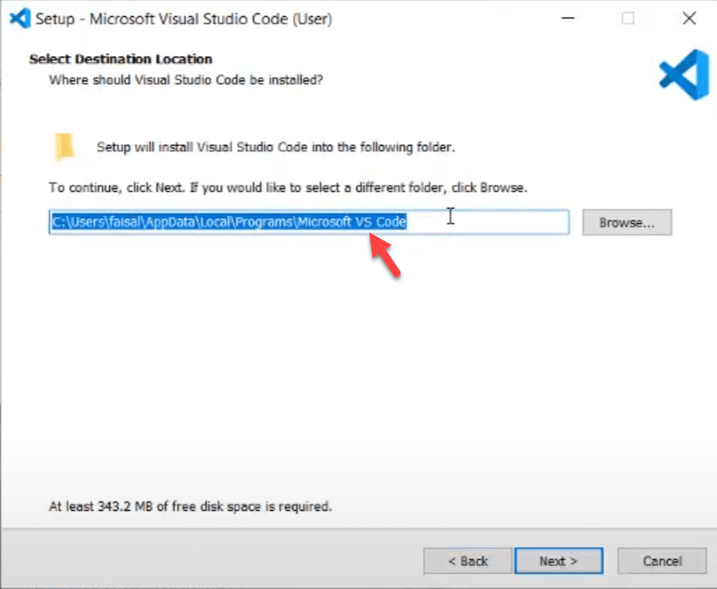Focus the destination folder path field

[x=490, y=223]
